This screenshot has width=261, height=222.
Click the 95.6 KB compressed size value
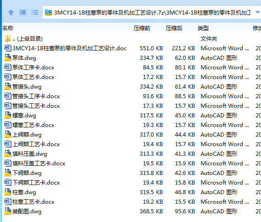pyautogui.click(x=185, y=211)
